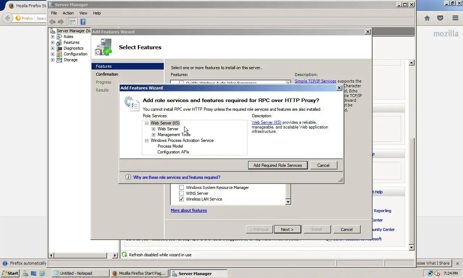Viewport: 463px width, 278px height.
Task: Launch Internet Explorer from quick launch
Action: [42, 273]
